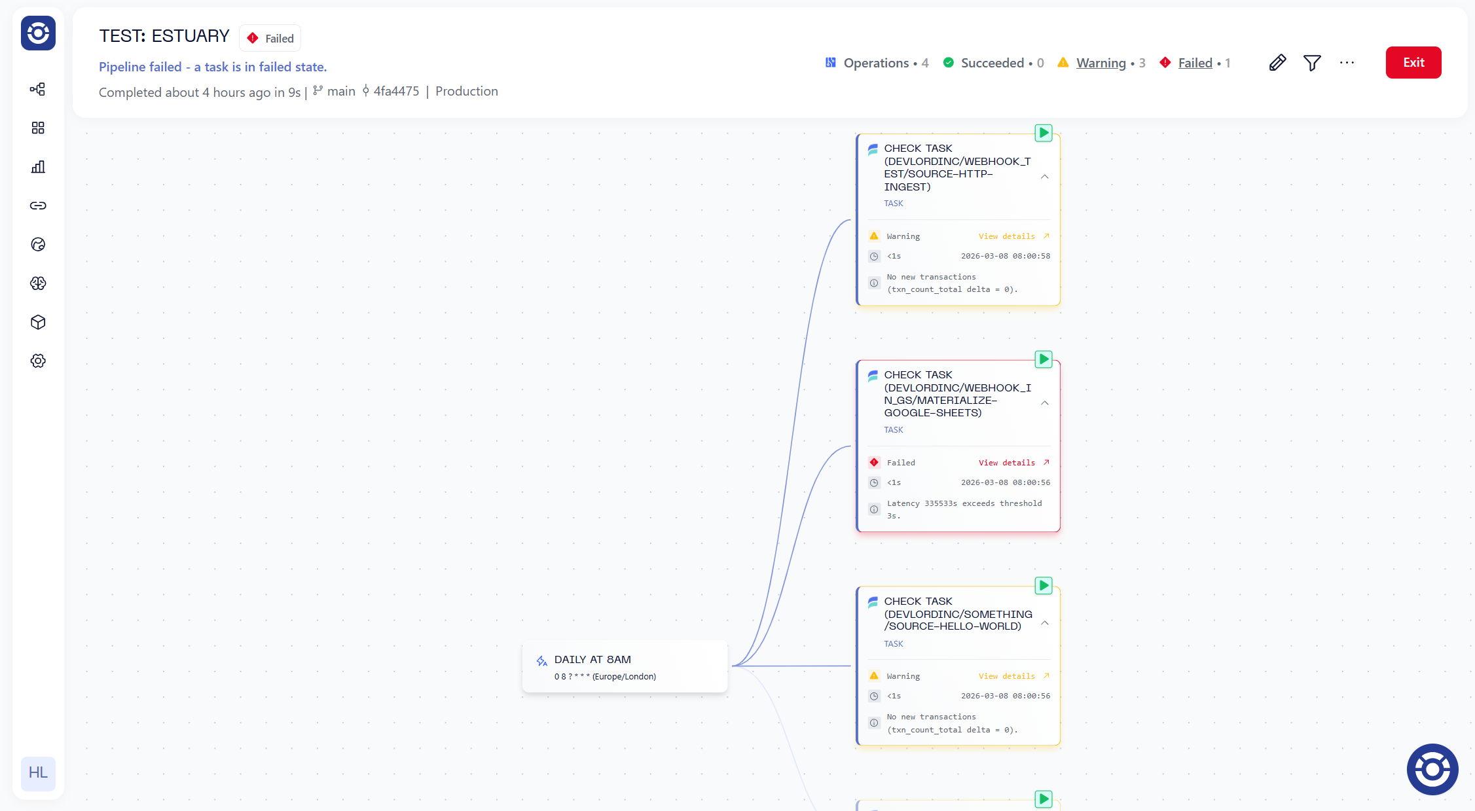Run the SOURCE-HTTP-INGEST check task
1475x811 pixels.
click(x=1044, y=133)
